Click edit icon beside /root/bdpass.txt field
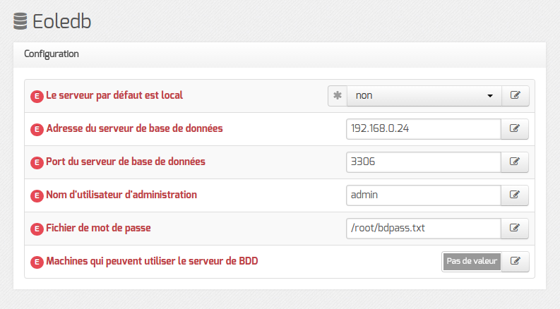 (x=514, y=229)
